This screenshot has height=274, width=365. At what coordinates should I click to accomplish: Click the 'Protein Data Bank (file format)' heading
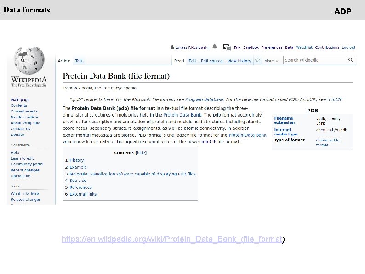pos(116,76)
